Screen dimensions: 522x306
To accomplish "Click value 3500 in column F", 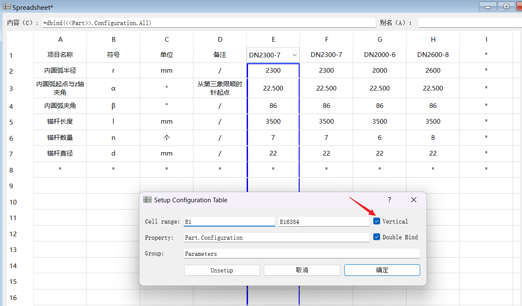I will 326,122.
